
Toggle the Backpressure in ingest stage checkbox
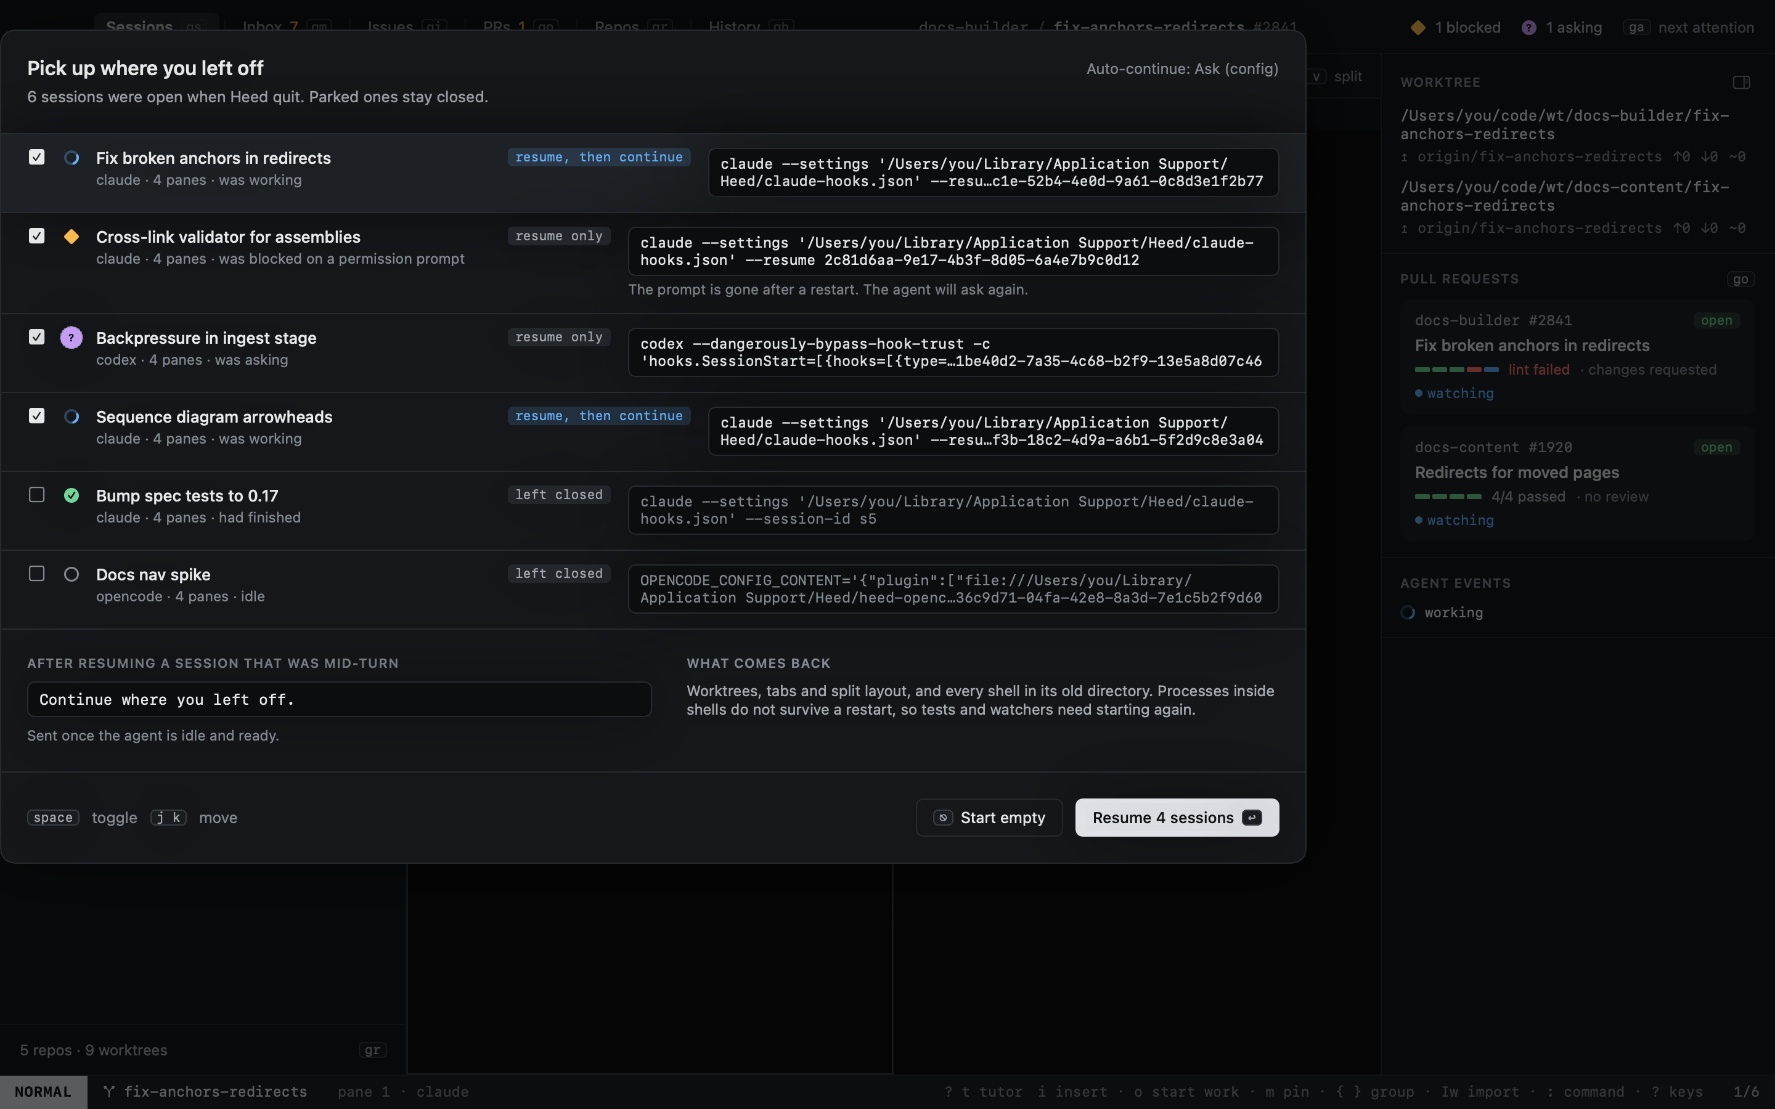(37, 336)
